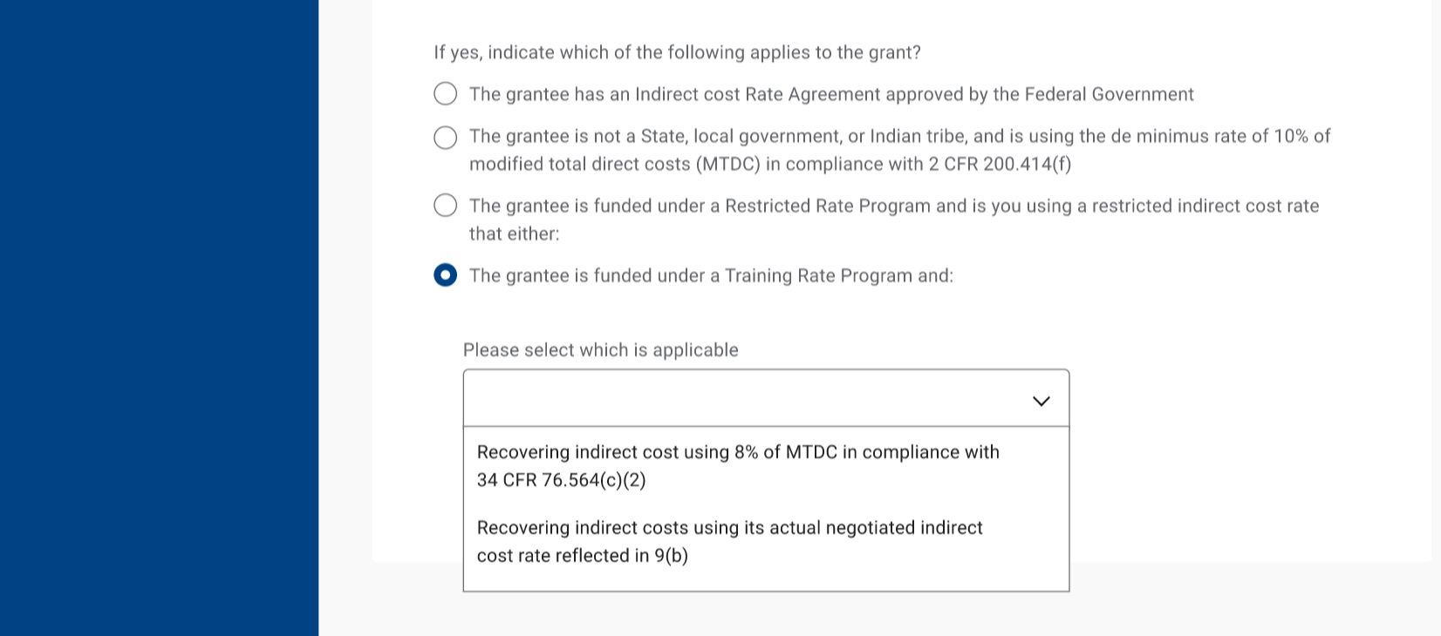Click the "that either:" text line
Image resolution: width=1441 pixels, height=636 pixels.
click(x=514, y=233)
